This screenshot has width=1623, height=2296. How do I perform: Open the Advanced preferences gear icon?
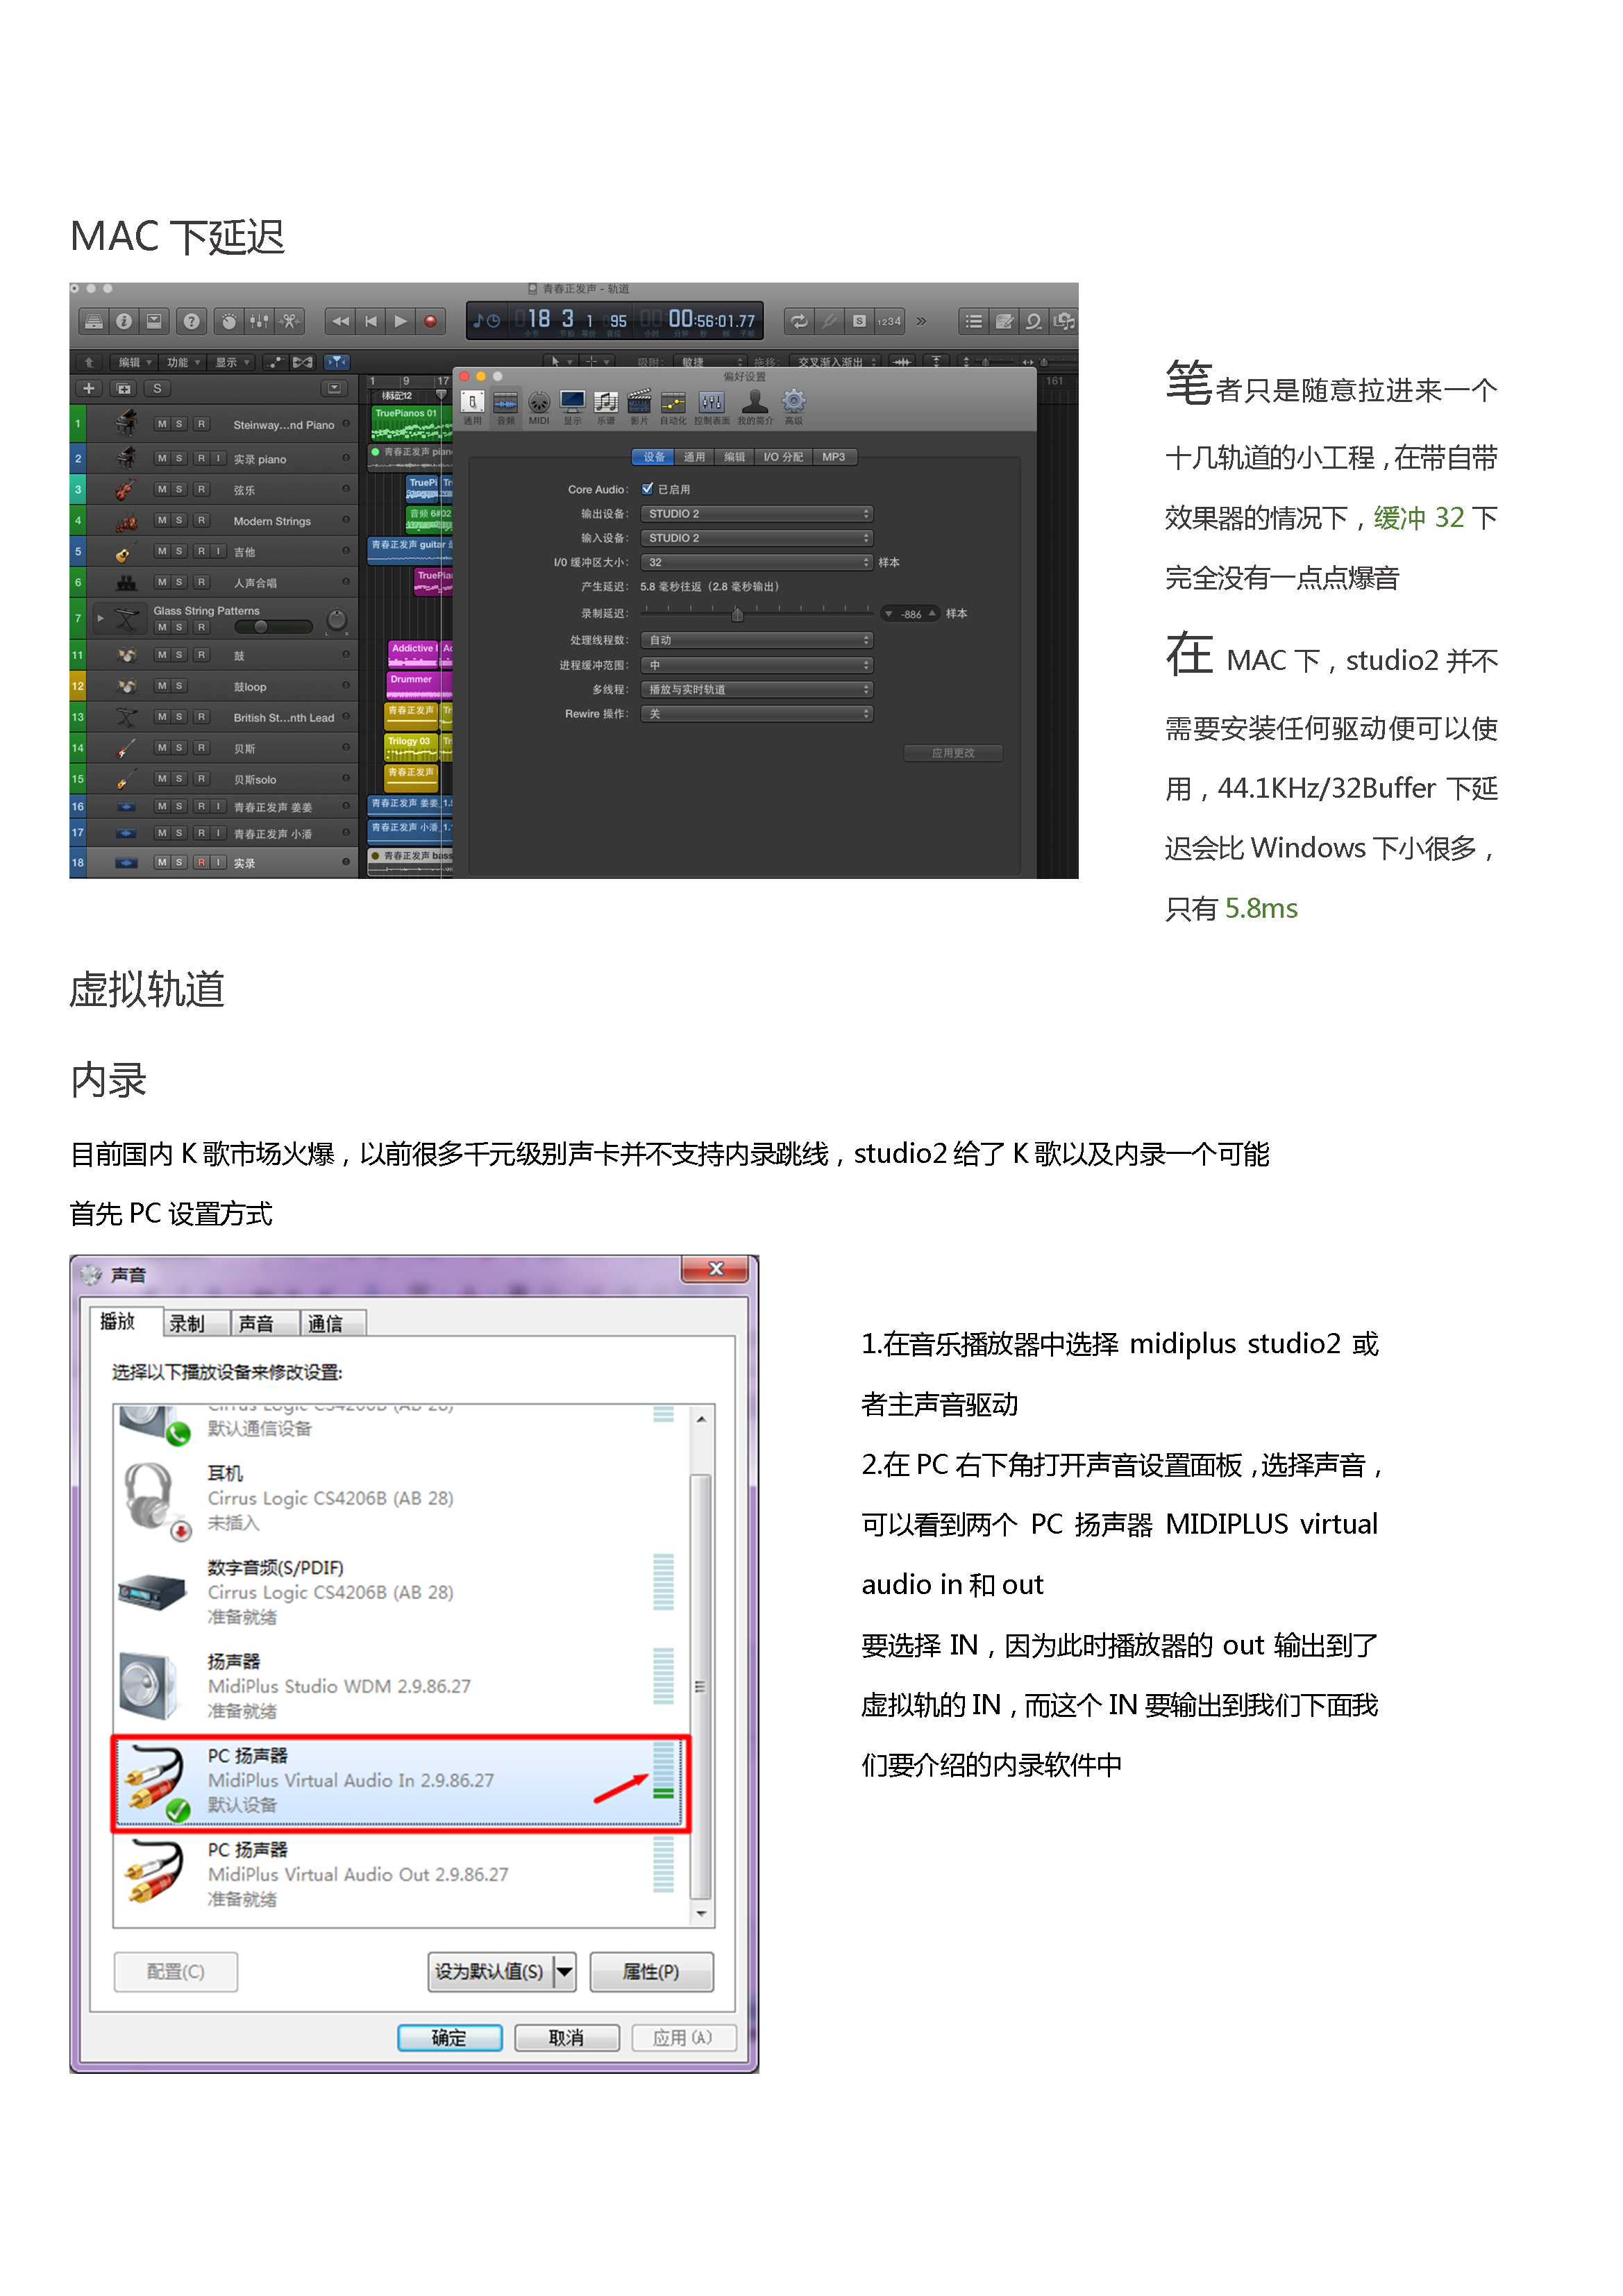coord(794,407)
